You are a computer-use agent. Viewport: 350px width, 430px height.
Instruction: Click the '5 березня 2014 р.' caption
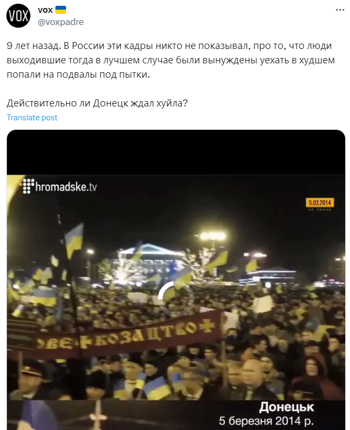coord(266,420)
